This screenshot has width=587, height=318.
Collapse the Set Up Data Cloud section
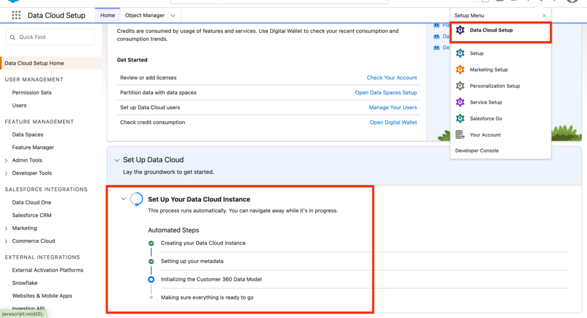coord(116,160)
